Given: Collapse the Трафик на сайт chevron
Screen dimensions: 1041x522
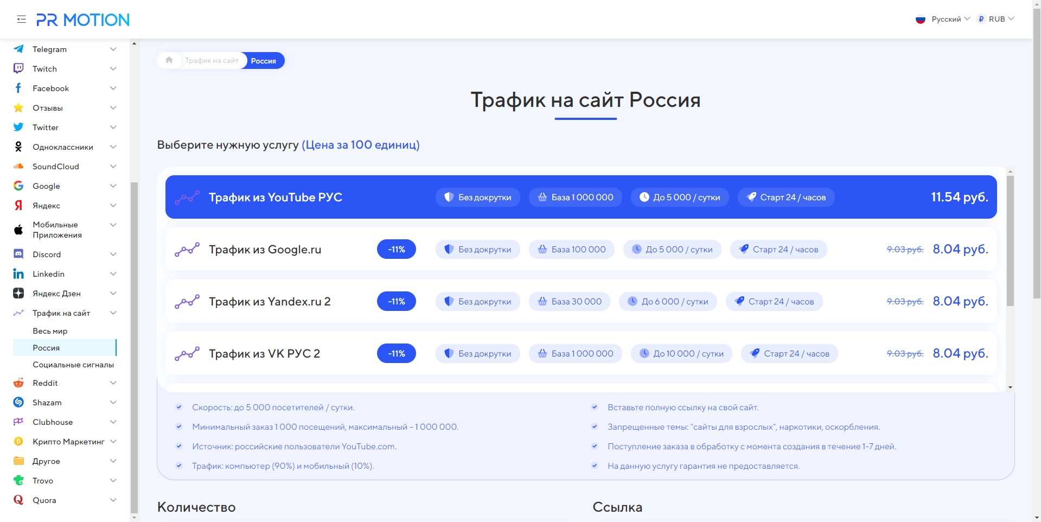Looking at the screenshot, I should [113, 313].
